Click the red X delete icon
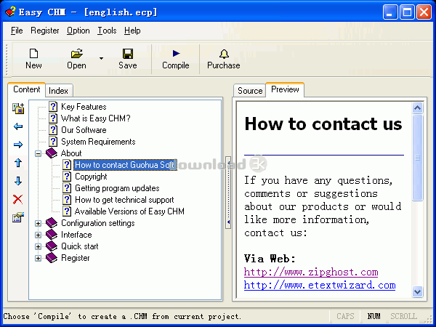436x327 pixels. [x=17, y=199]
